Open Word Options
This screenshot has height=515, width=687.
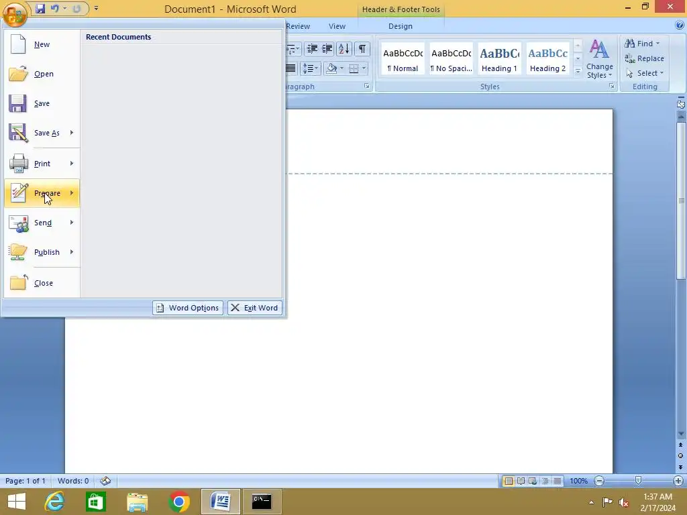pos(188,308)
